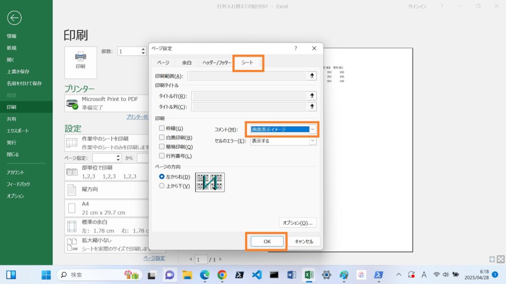Open the Comments (コメント) dropdown

[283, 130]
